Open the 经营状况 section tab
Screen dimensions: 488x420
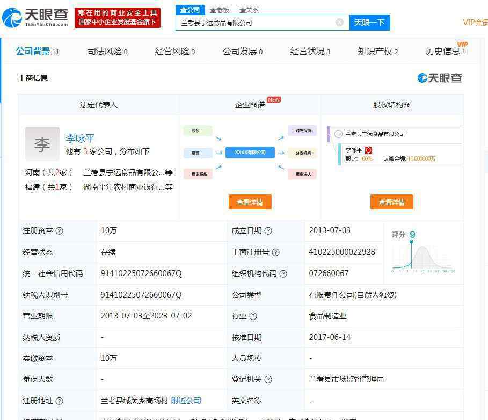coord(310,52)
